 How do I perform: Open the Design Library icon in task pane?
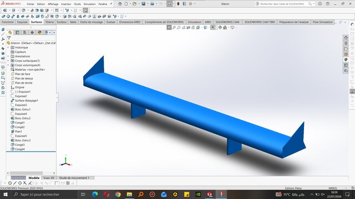pyautogui.click(x=346, y=43)
